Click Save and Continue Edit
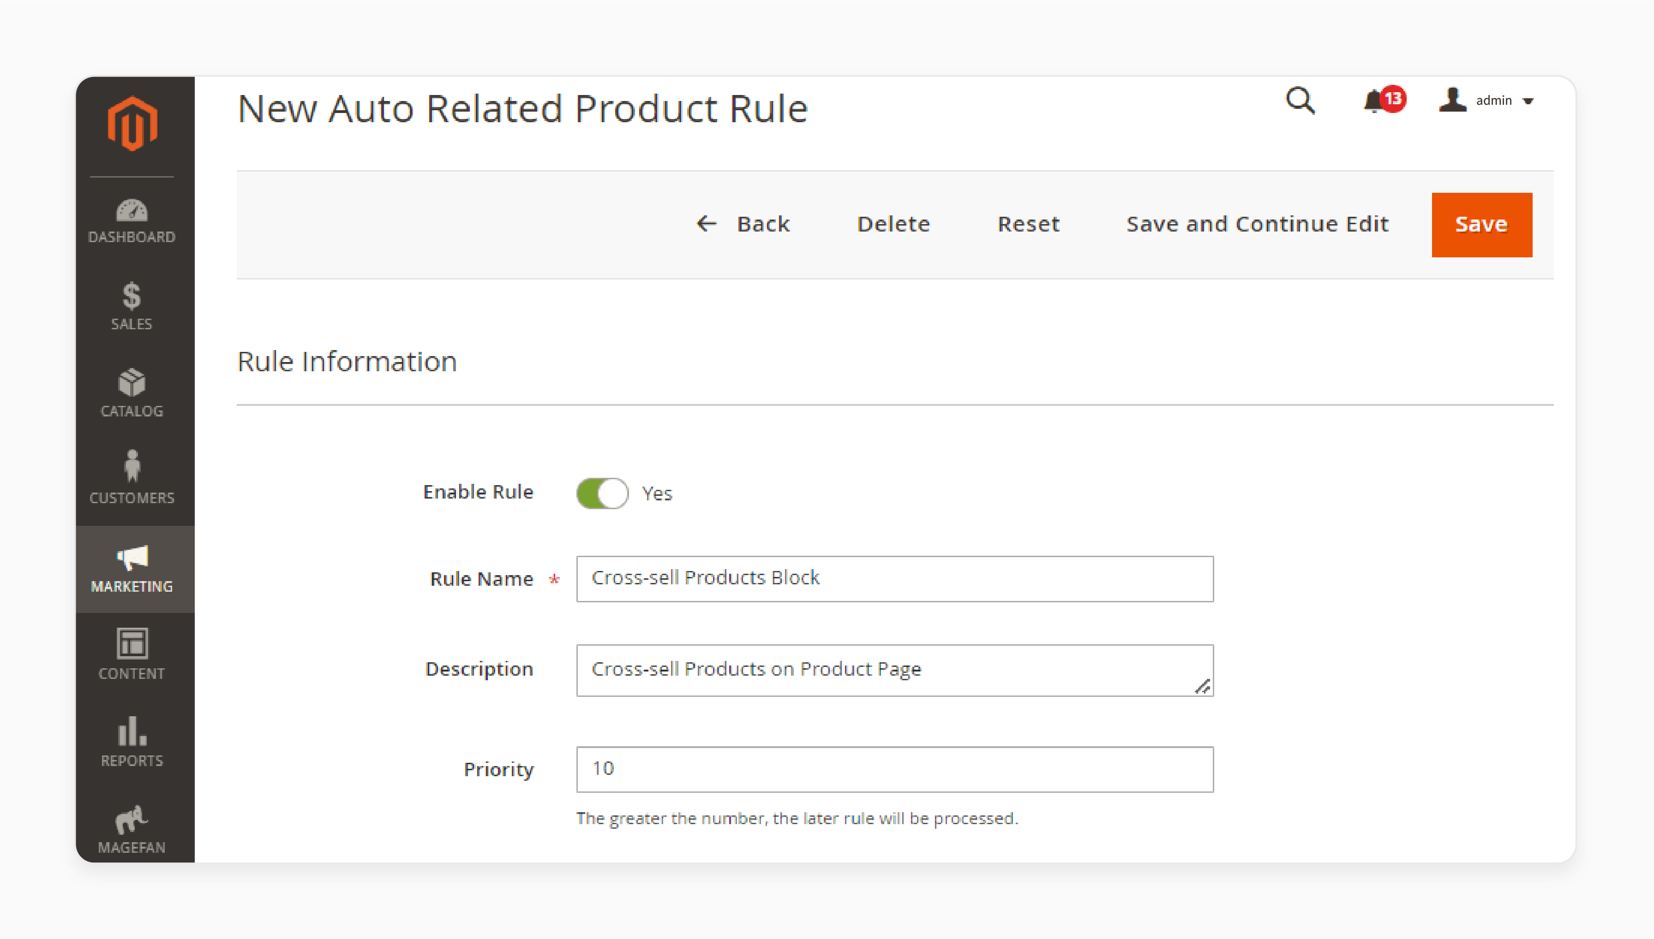 pos(1257,225)
